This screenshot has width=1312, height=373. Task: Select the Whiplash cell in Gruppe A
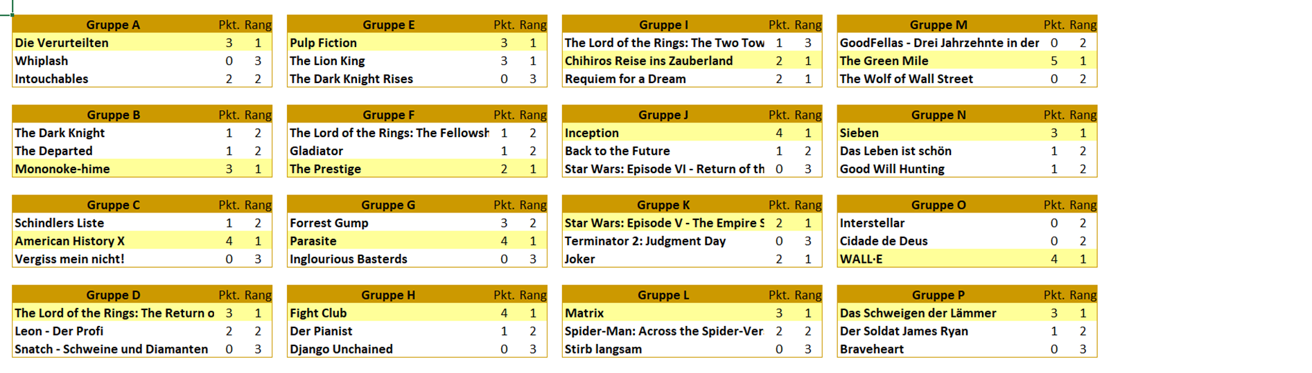tap(113, 60)
